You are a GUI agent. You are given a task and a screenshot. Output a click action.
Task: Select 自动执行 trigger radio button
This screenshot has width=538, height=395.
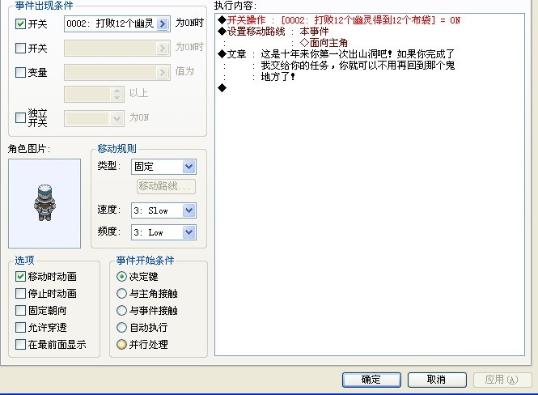121,327
